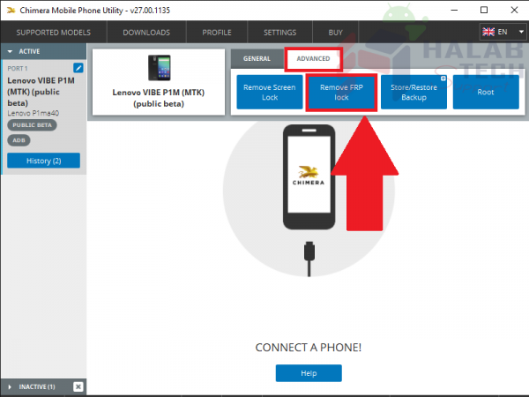Click the Remove FRP lock button
529x397 pixels.
pos(341,92)
